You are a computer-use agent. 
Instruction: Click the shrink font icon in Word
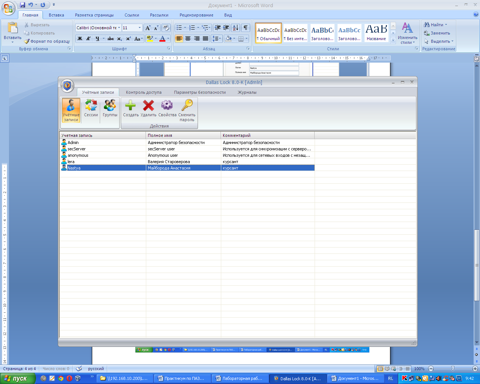156,28
